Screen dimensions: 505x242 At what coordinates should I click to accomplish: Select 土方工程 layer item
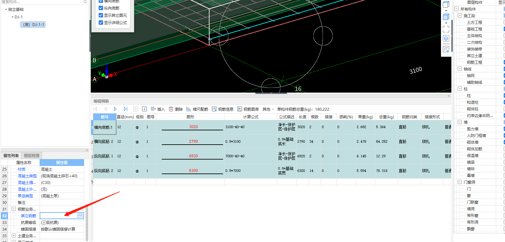474,22
